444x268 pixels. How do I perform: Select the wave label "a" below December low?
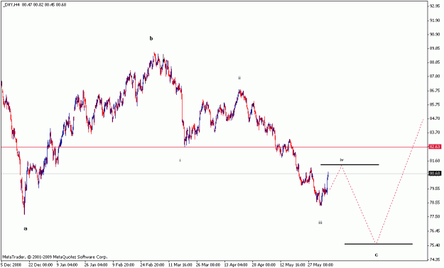click(26, 228)
